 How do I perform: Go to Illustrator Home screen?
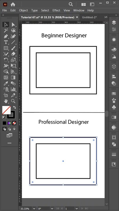[13, 4]
